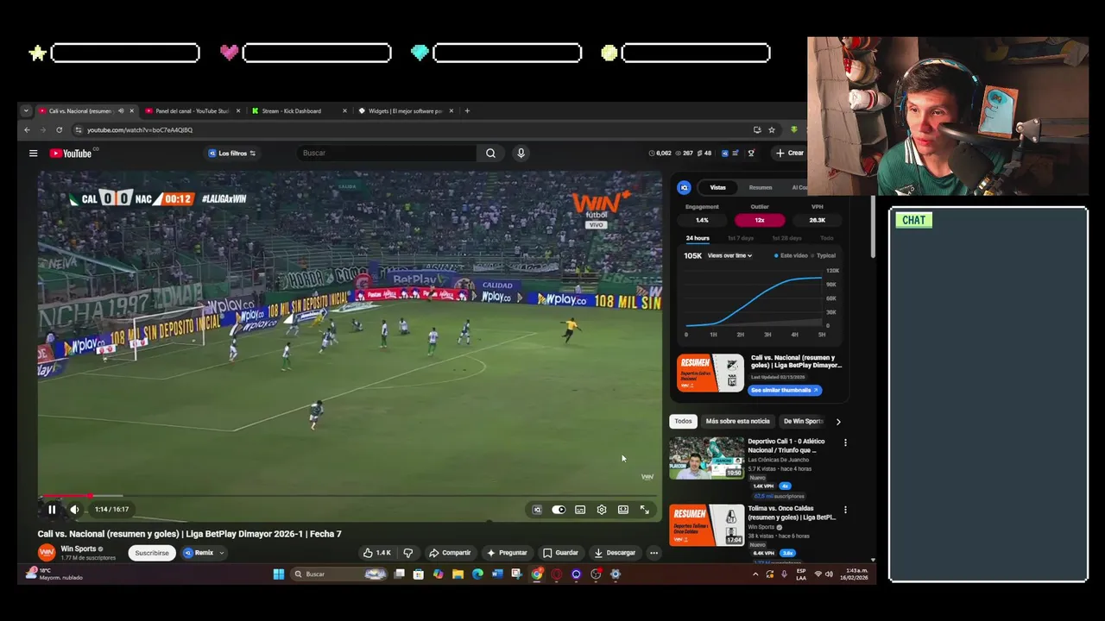The height and width of the screenshot is (621, 1105).
Task: Open the Views over time dropdown
Action: pos(729,255)
